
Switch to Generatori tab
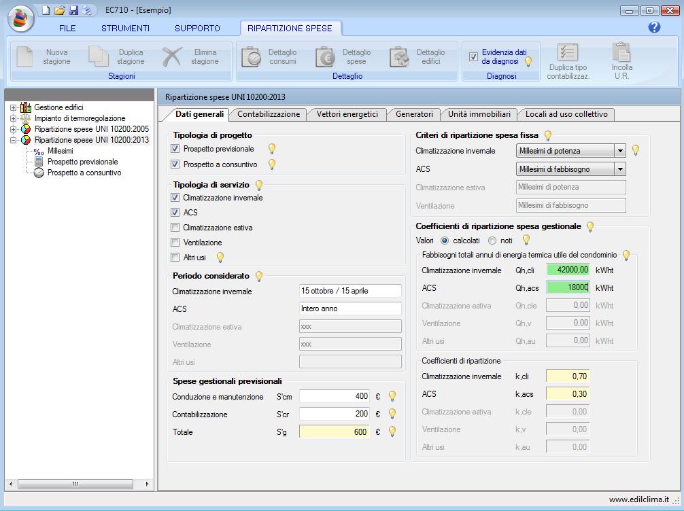414,114
